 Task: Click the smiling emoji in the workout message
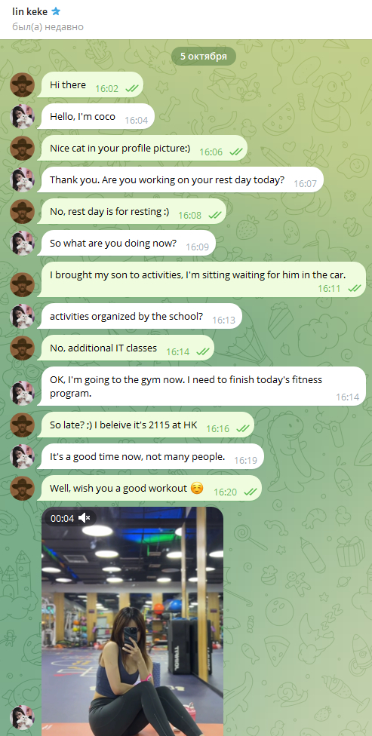[197, 488]
